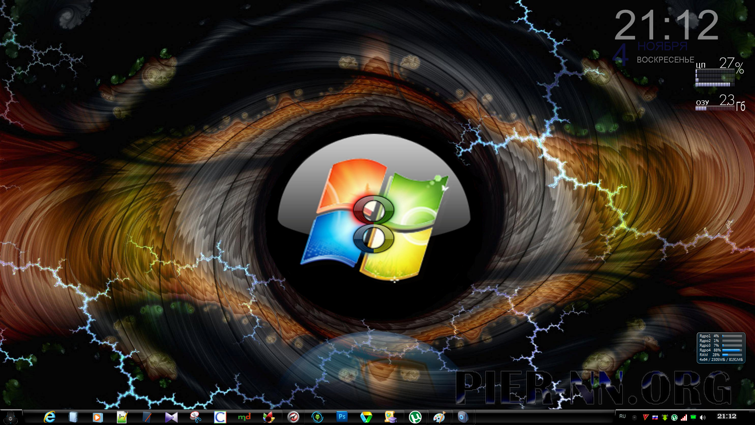The image size is (755, 425).
Task: Click the ВОСКРЕСЕНЬЕ weekday label
Action: click(x=665, y=60)
